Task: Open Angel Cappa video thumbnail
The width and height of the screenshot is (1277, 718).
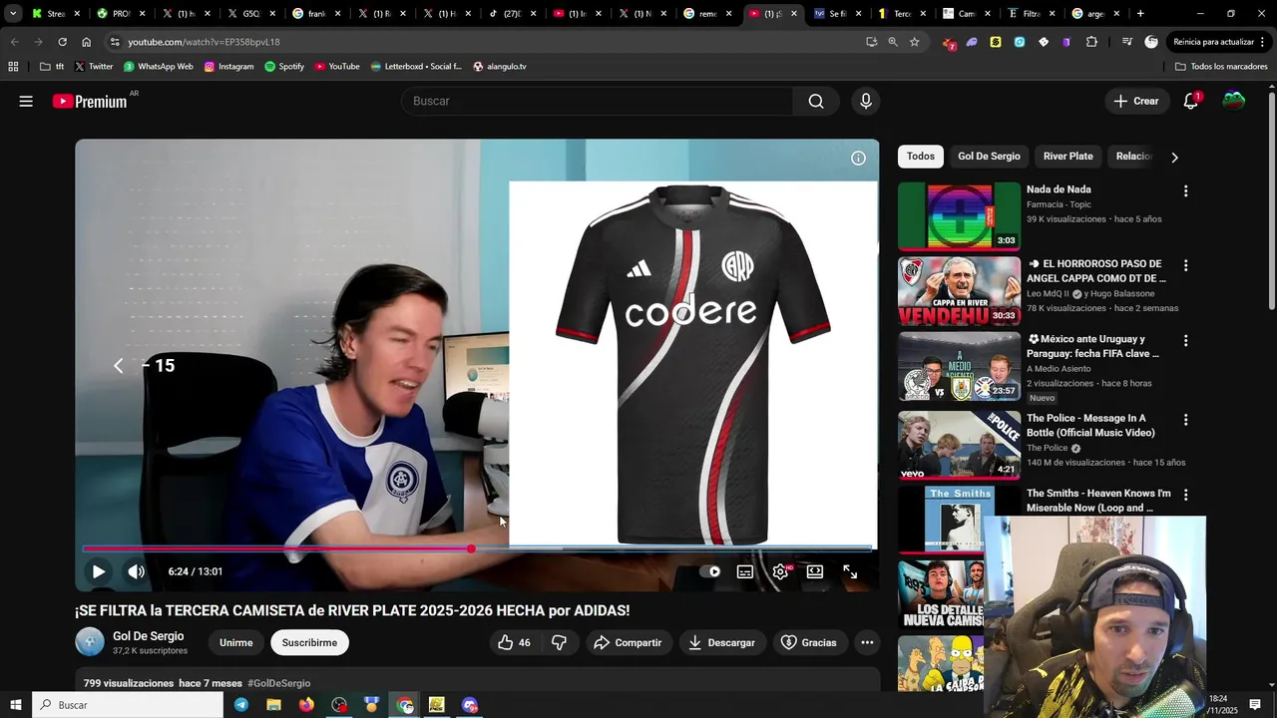Action: [959, 291]
